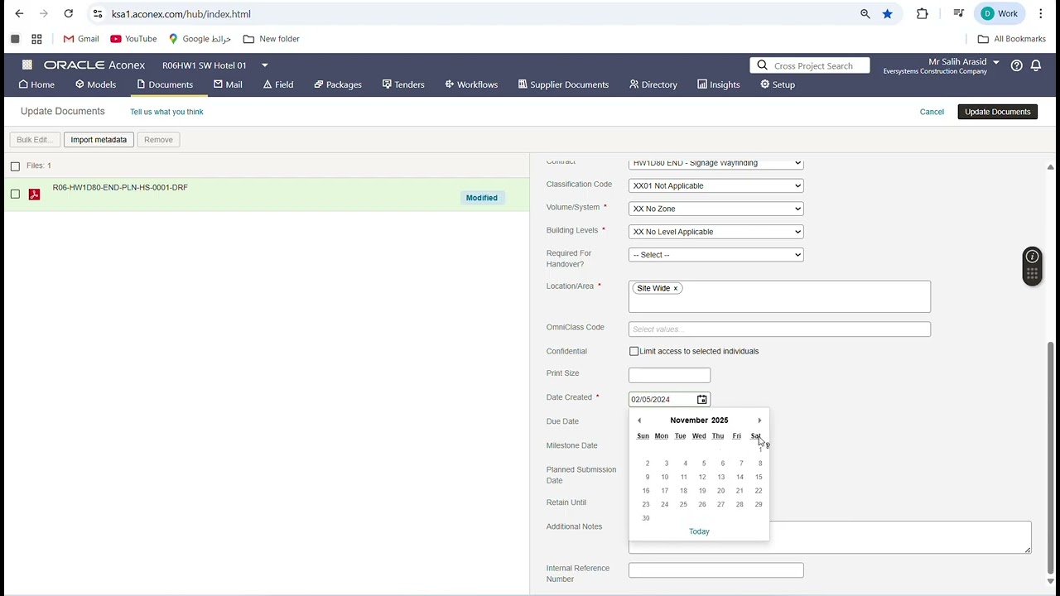Screen dimensions: 1060x596
Task: Open the Field menu
Action: [x=278, y=84]
